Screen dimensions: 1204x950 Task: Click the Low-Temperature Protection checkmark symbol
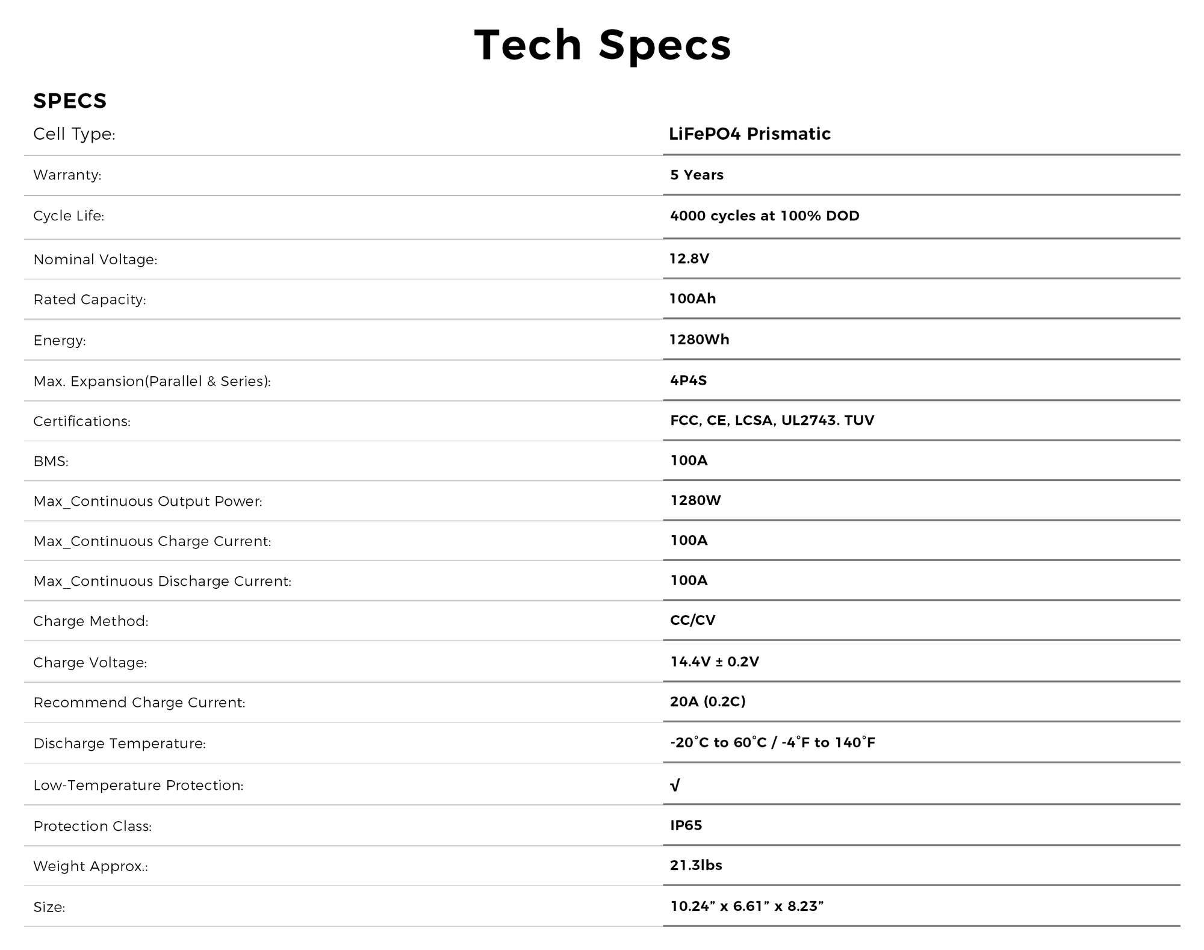(x=675, y=785)
